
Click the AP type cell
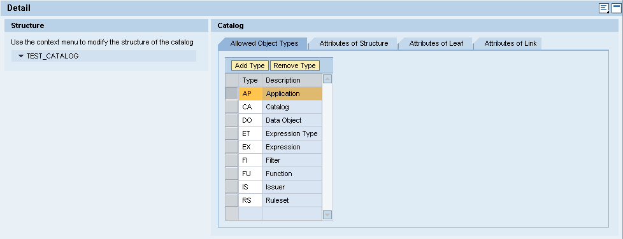click(x=250, y=93)
